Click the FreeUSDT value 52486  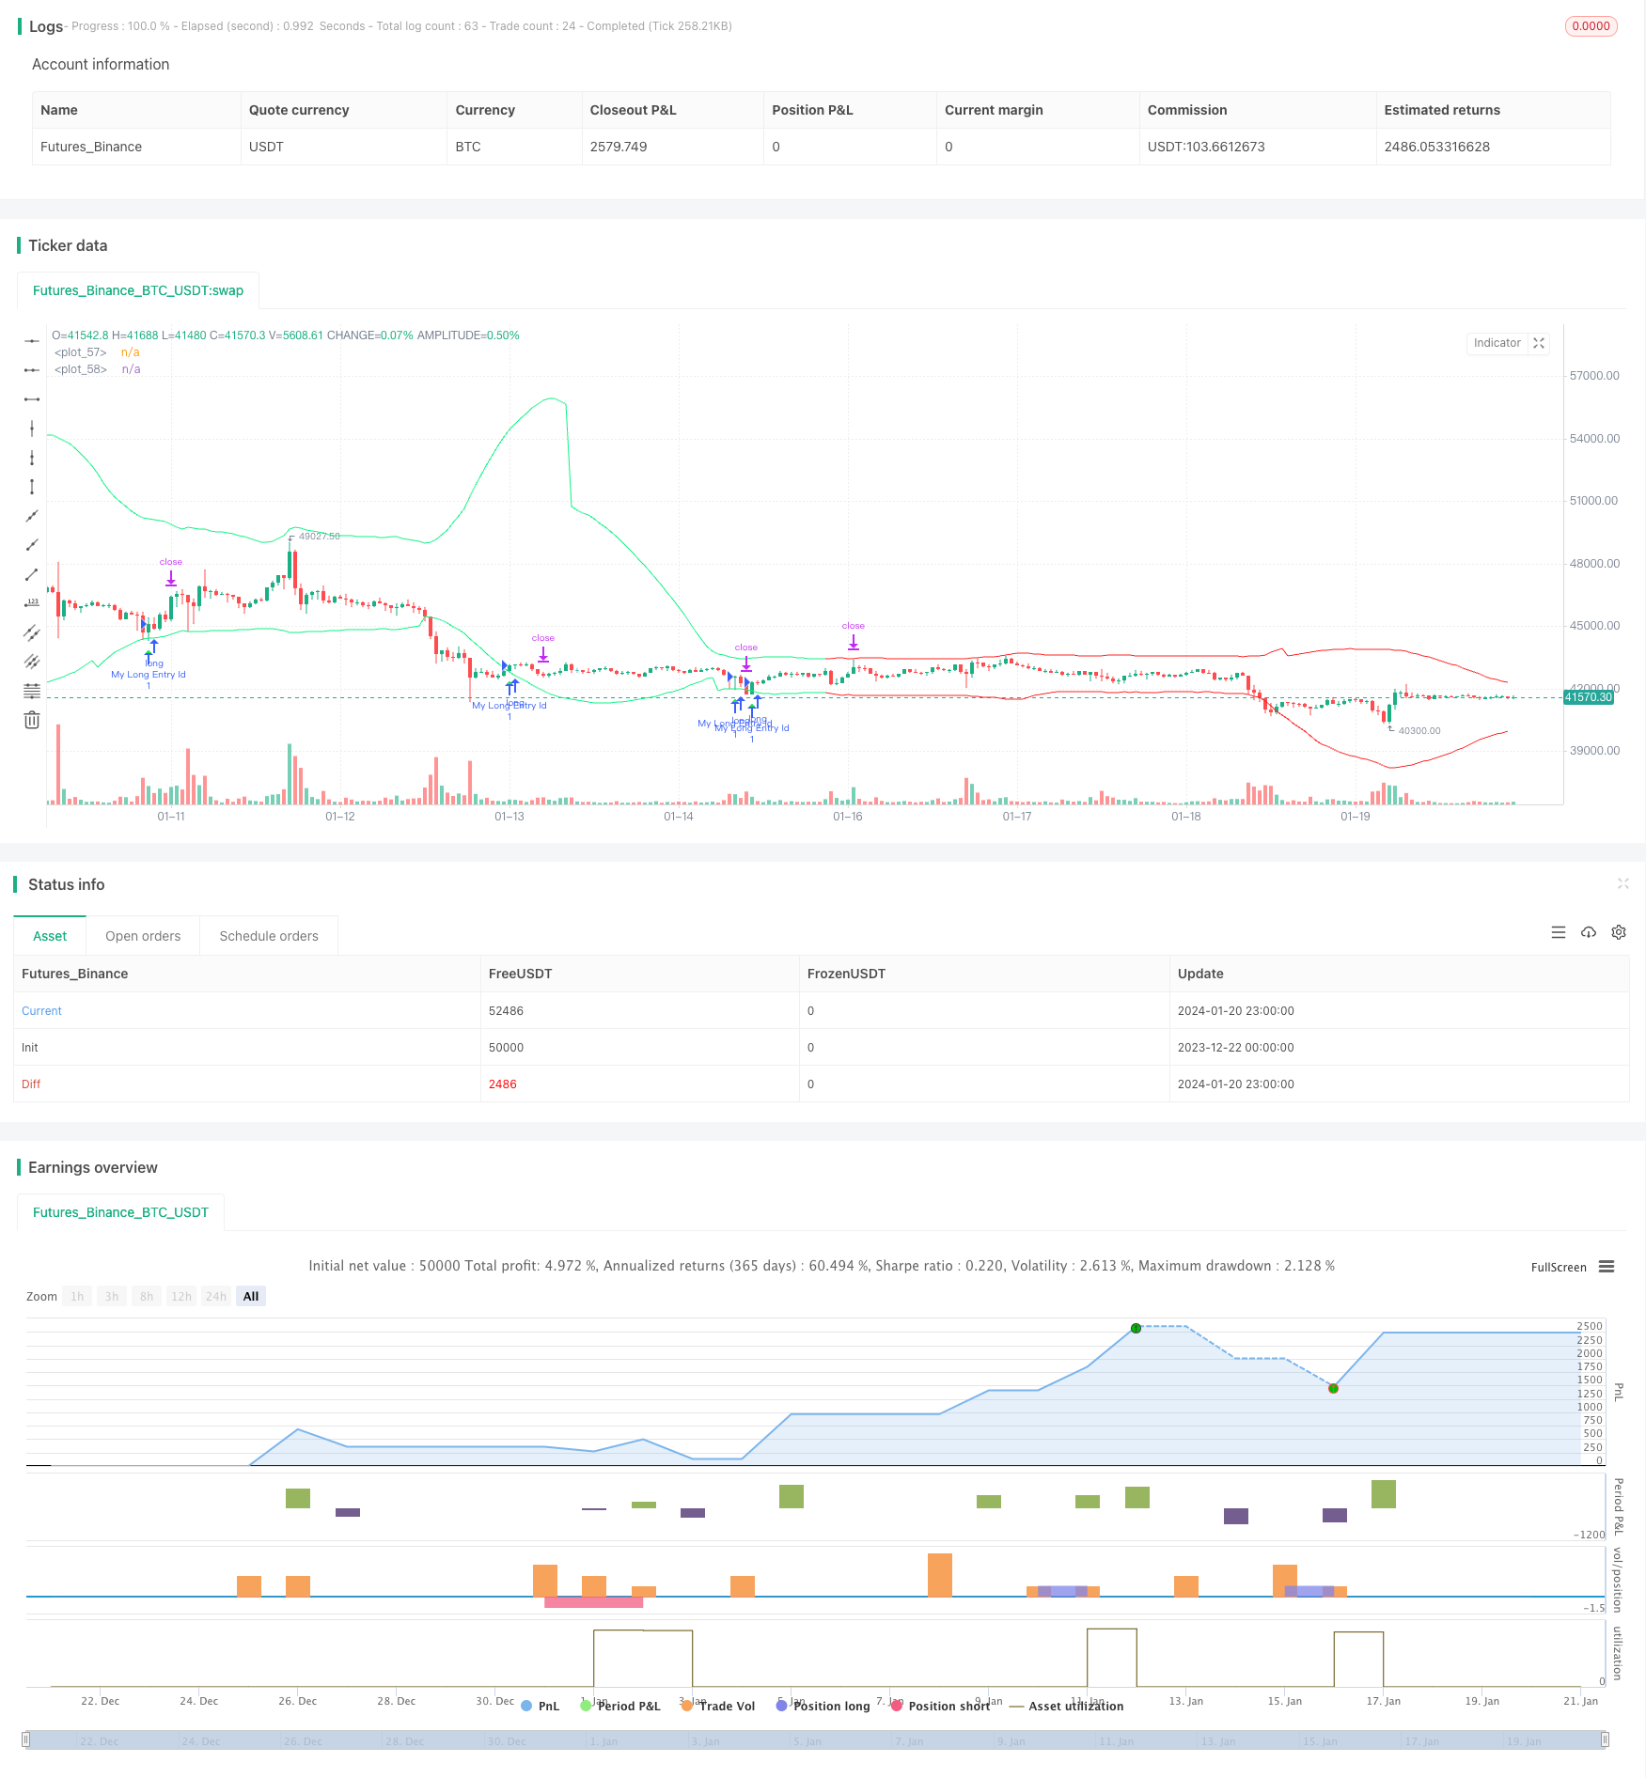(506, 1011)
